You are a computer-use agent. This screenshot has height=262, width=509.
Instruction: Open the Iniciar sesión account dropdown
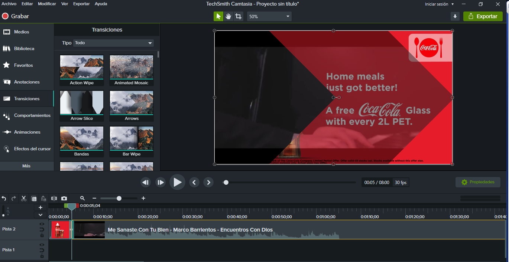(x=440, y=4)
